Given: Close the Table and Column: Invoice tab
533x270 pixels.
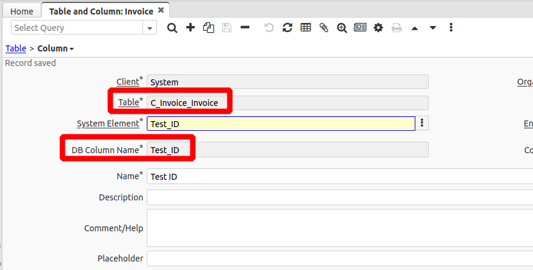Looking at the screenshot, I should pyautogui.click(x=161, y=10).
